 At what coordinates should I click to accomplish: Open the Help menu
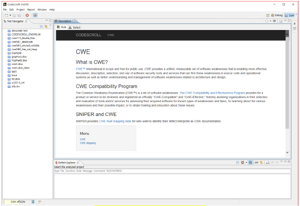click(x=52, y=9)
